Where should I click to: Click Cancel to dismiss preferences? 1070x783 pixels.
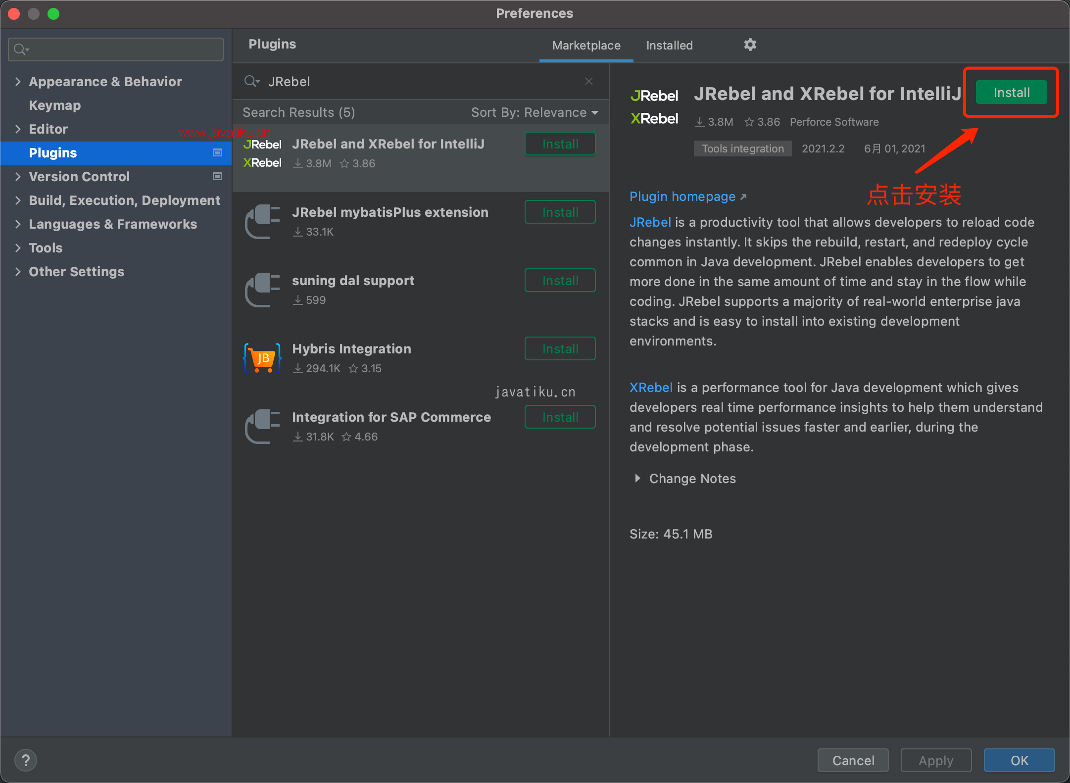coord(853,760)
